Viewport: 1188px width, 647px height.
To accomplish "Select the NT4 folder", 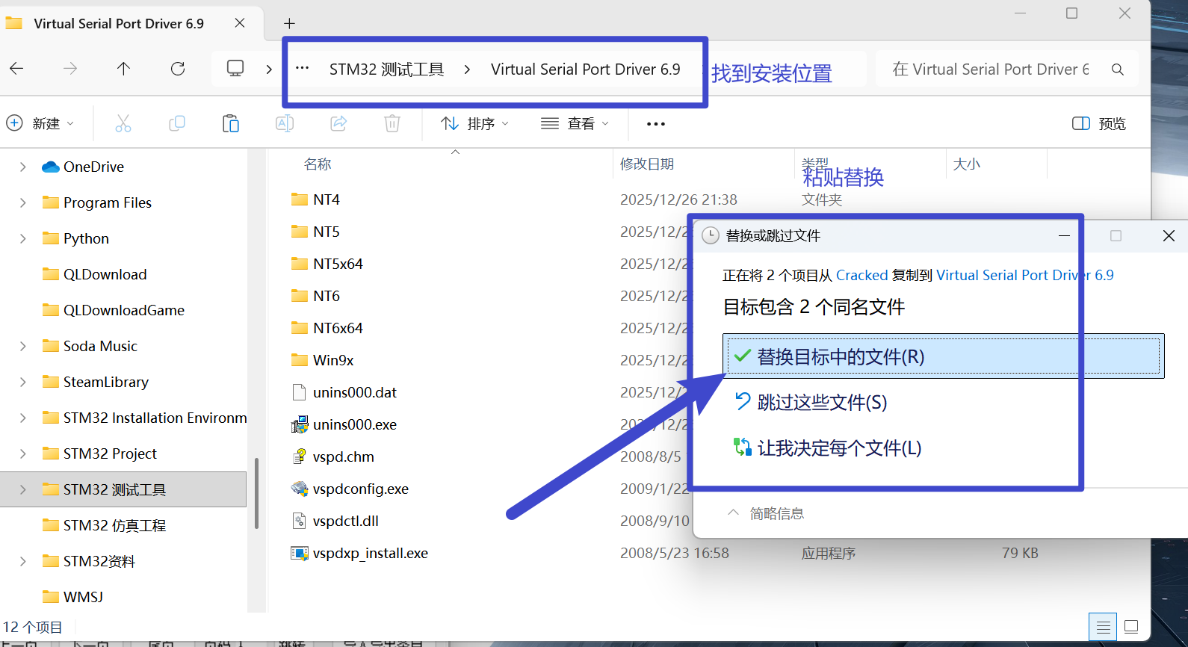I will 327,199.
